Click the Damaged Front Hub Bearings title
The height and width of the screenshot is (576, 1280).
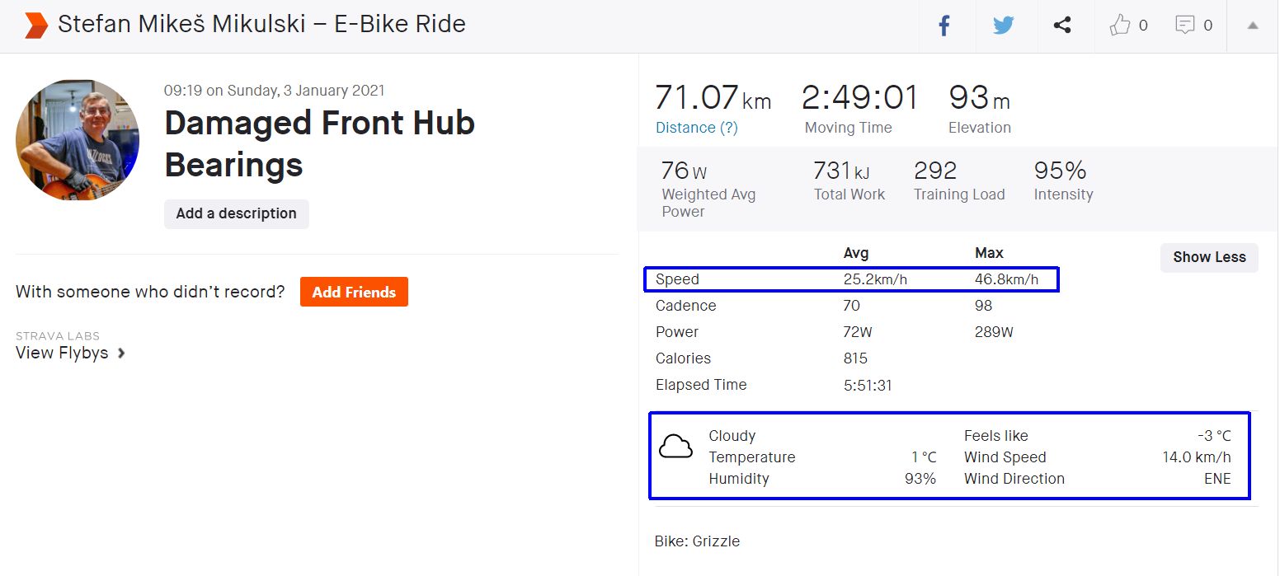point(319,143)
